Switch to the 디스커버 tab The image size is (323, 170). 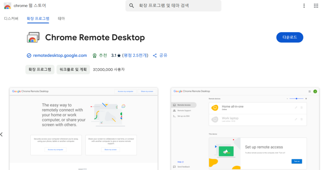pyautogui.click(x=11, y=18)
